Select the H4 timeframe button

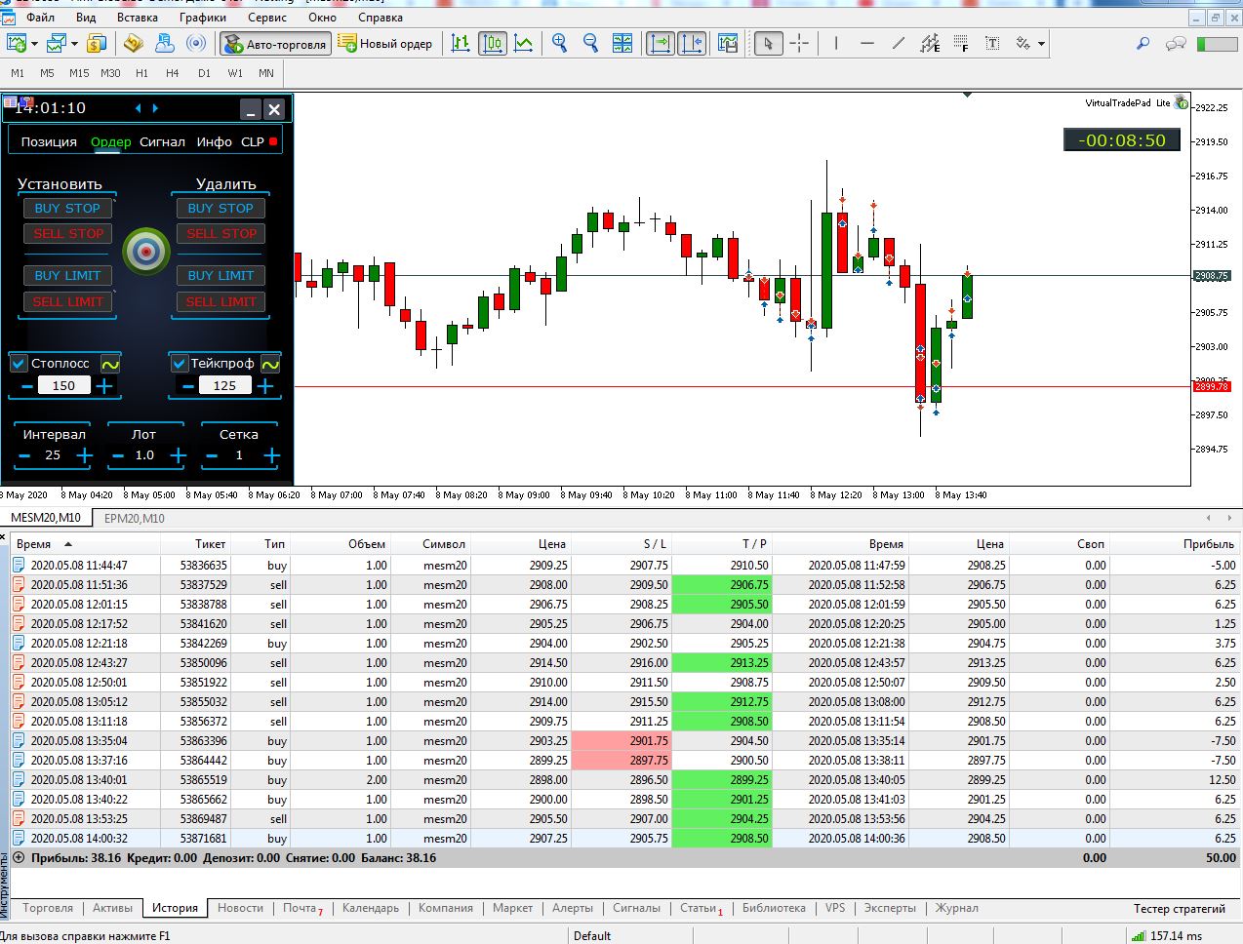[x=173, y=73]
